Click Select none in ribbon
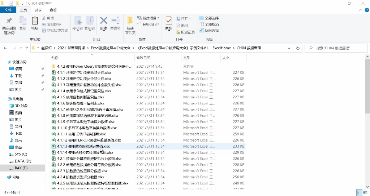The height and width of the screenshot is (196, 370). (209, 24)
